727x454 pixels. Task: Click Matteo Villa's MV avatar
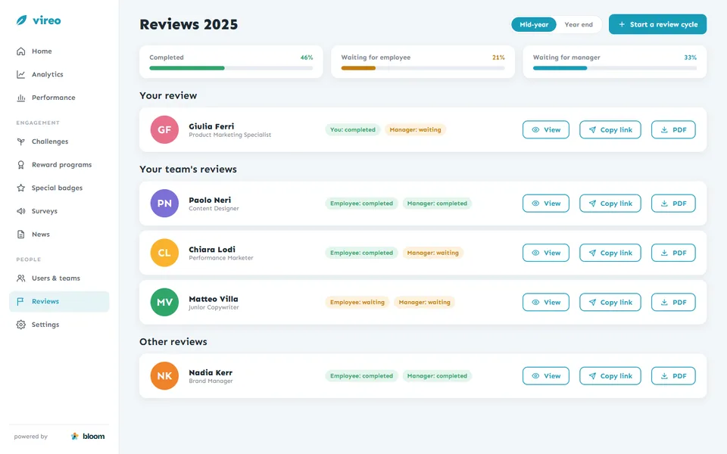click(x=164, y=302)
